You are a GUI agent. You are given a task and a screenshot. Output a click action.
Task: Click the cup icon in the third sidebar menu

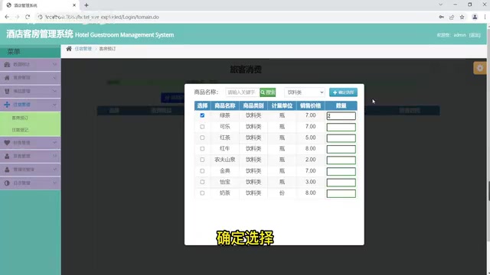coord(7,91)
